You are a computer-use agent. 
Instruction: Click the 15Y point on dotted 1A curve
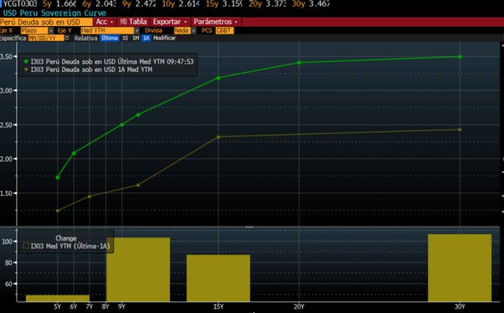[218, 137]
